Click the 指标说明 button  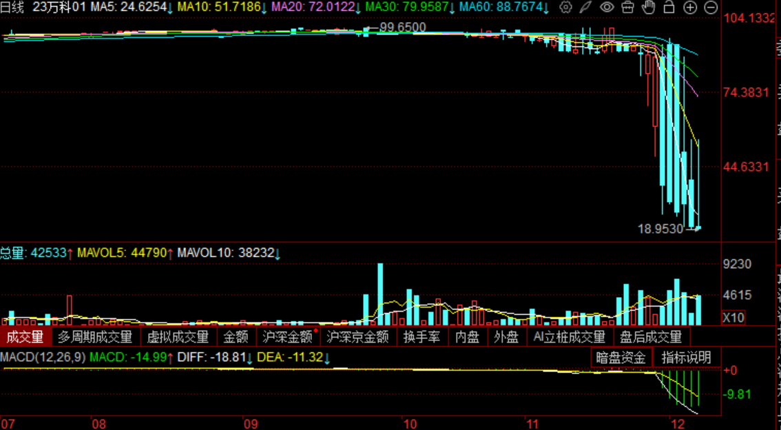tap(687, 357)
